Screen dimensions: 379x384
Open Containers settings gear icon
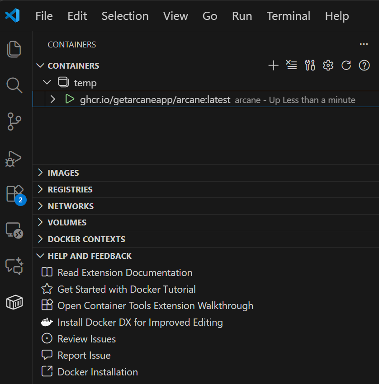click(328, 66)
